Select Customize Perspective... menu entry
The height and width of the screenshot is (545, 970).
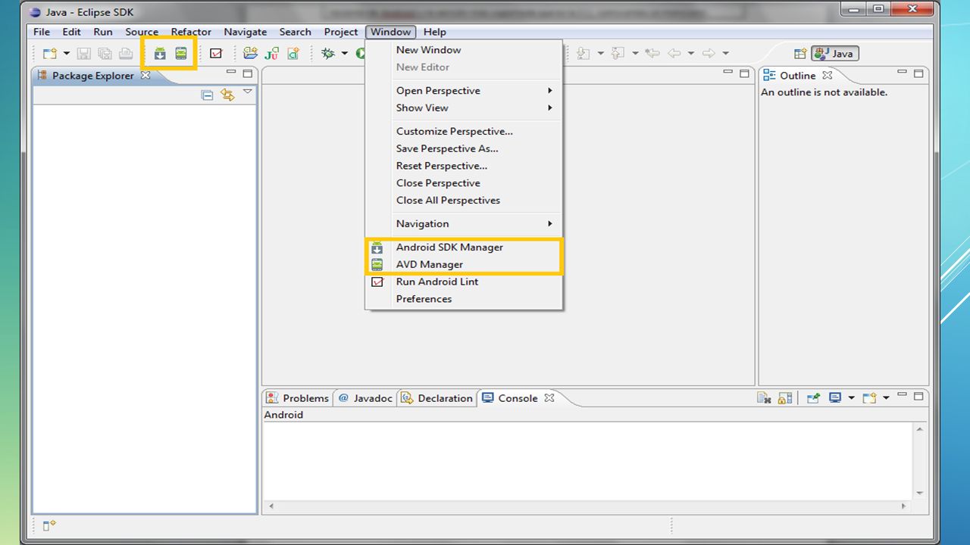(464, 131)
